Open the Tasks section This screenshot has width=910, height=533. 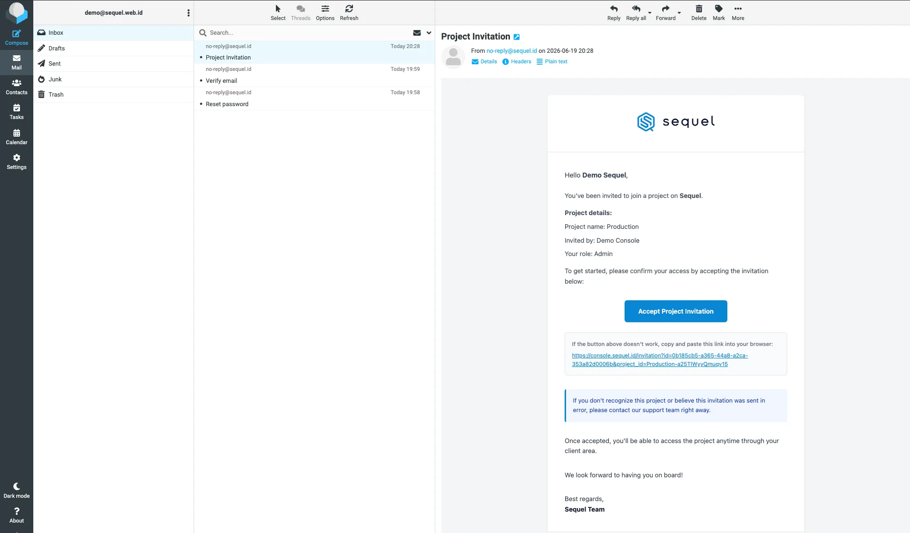(17, 112)
